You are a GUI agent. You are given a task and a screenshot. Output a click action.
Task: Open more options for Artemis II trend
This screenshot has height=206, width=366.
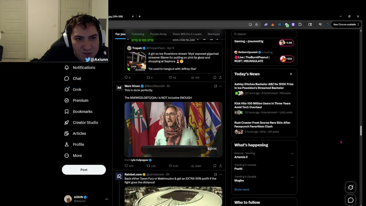[292, 154]
